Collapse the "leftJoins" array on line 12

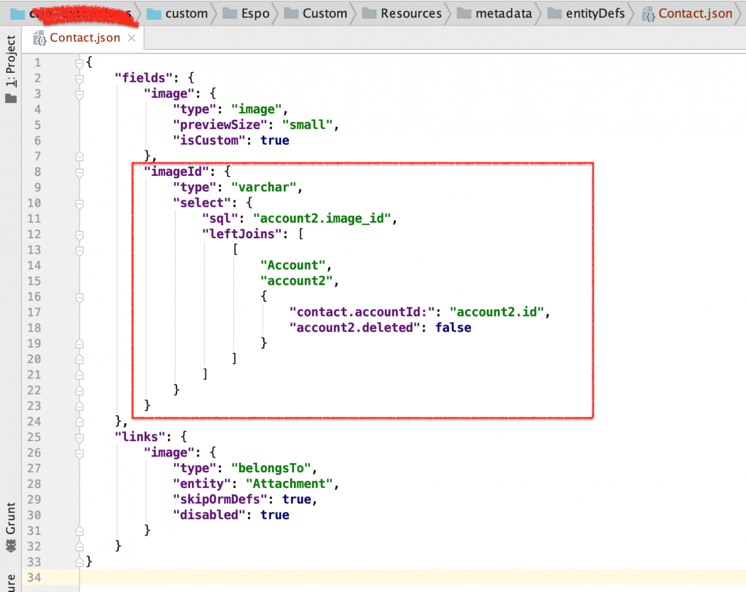(x=79, y=235)
